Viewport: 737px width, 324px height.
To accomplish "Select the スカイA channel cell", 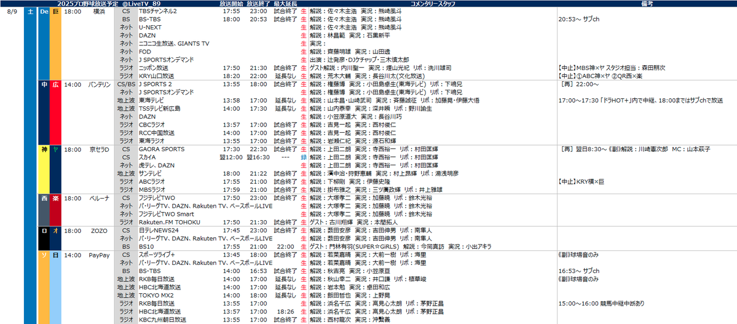I will click(x=147, y=157).
